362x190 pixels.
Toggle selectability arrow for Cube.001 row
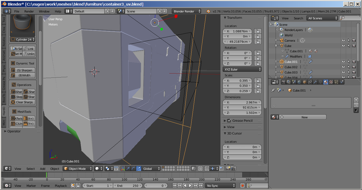(x=349, y=62)
